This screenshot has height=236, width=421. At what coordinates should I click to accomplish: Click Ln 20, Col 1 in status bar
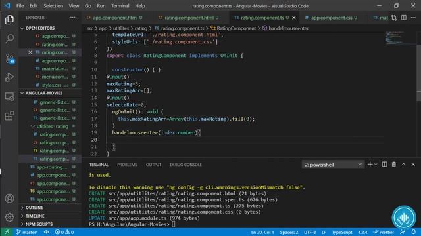[262, 232]
